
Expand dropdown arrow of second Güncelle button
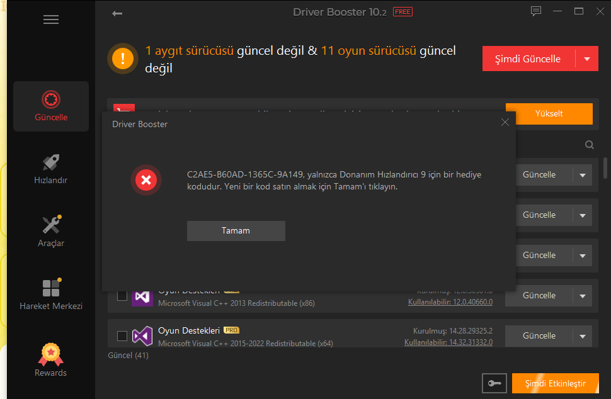tap(583, 215)
